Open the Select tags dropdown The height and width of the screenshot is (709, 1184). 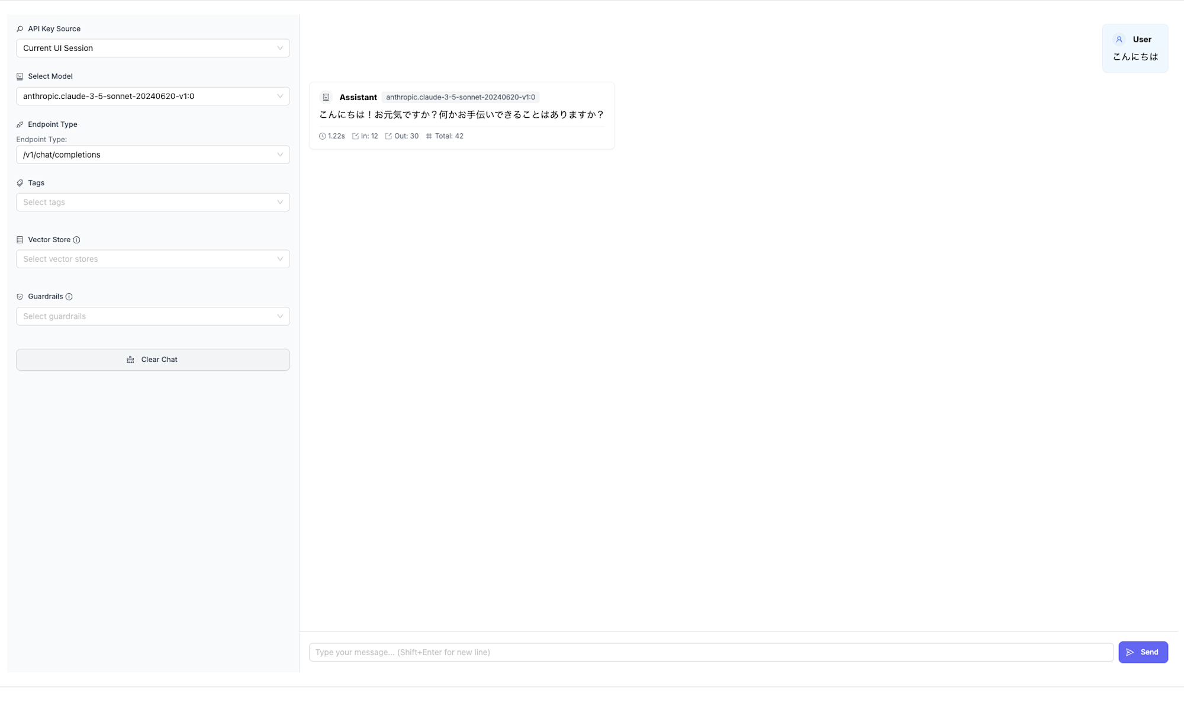(153, 202)
